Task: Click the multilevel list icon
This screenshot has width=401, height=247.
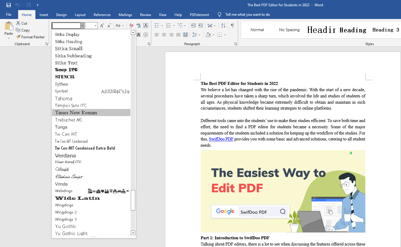Action: [180, 26]
